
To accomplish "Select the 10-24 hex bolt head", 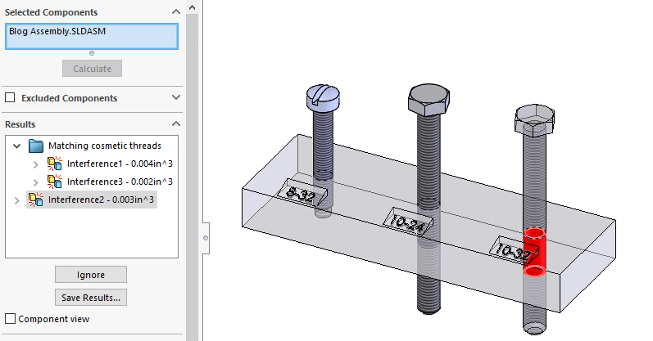I will (x=429, y=100).
